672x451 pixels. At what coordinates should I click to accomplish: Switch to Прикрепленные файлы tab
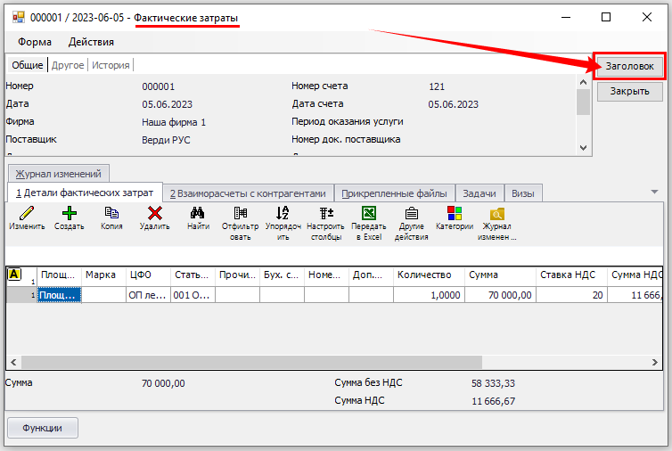[395, 193]
